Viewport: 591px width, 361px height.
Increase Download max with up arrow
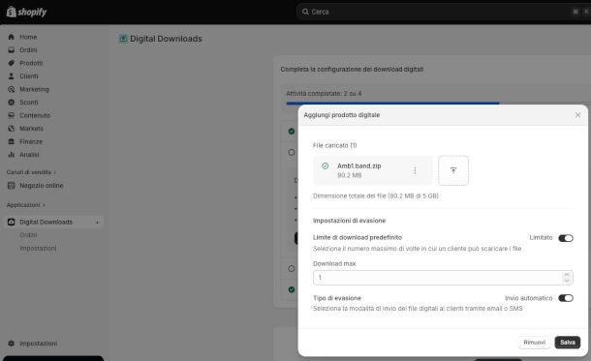(x=566, y=275)
